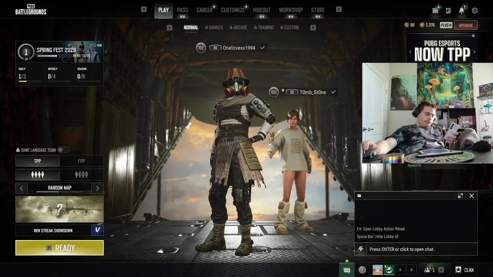Open the CAREER tab
The width and height of the screenshot is (493, 277).
pyautogui.click(x=205, y=10)
